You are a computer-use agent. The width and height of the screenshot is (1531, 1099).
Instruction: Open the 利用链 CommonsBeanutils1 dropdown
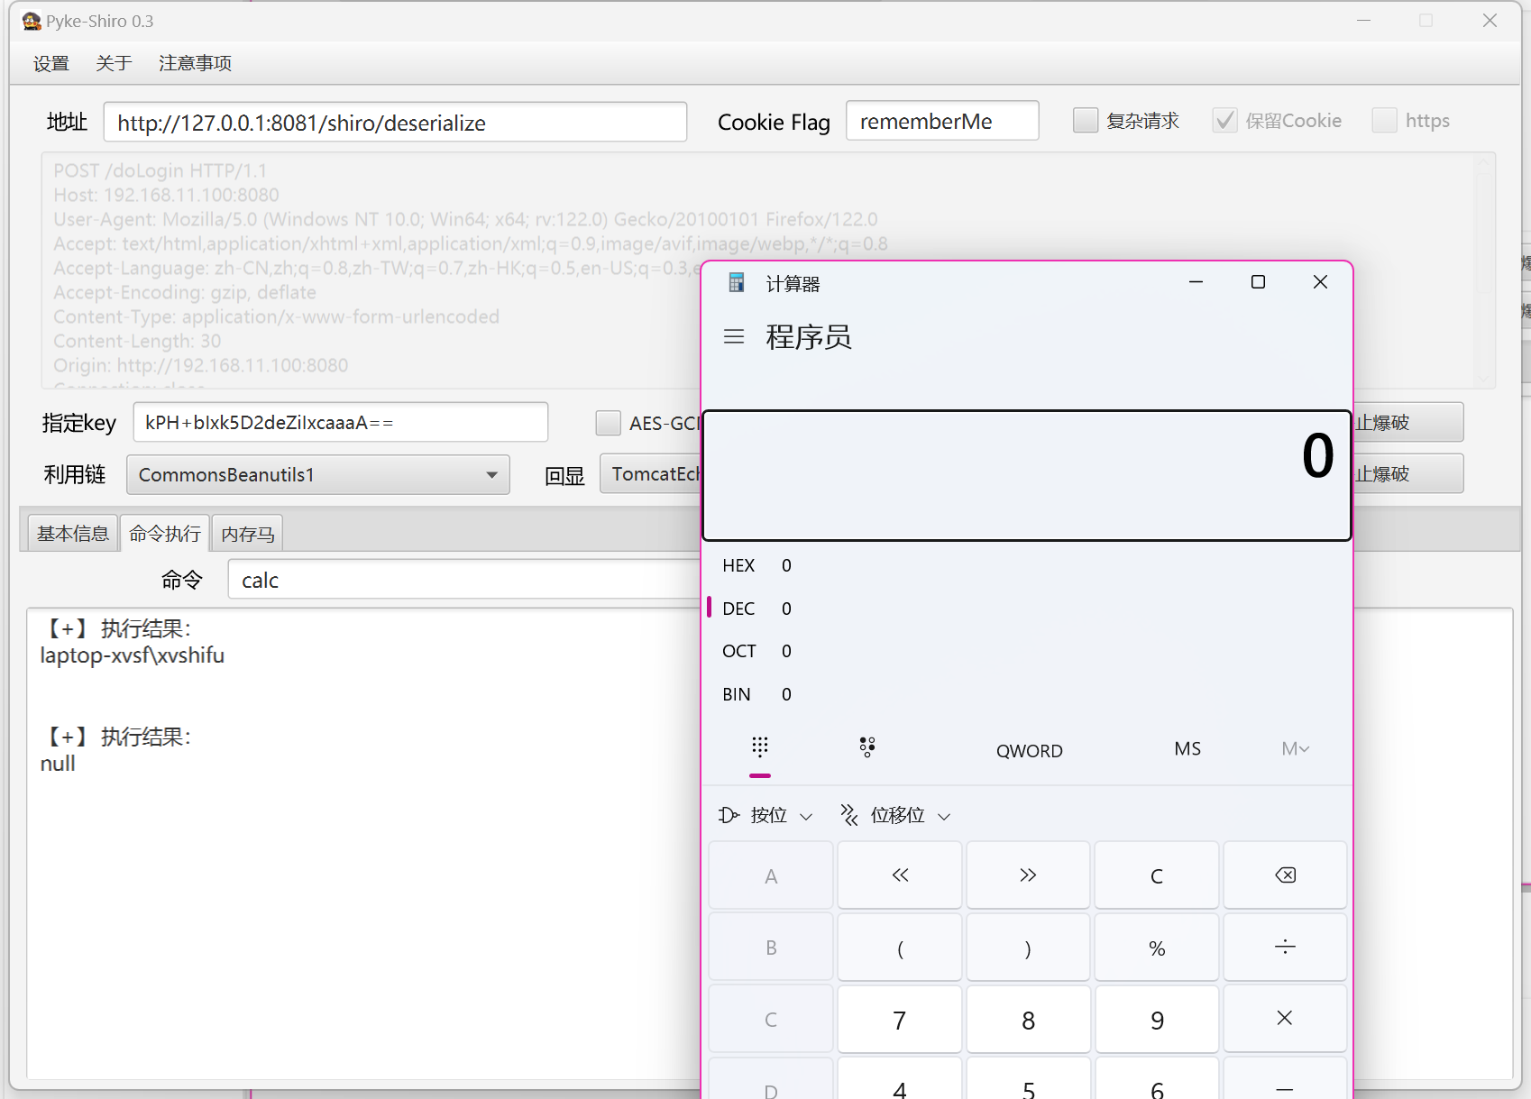coord(318,475)
